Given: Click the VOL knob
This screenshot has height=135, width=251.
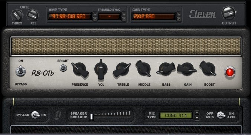Looking at the screenshot, I should pos(101,69).
